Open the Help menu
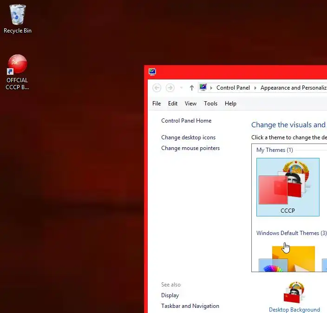Screen dimensions: 327x313 click(x=230, y=104)
